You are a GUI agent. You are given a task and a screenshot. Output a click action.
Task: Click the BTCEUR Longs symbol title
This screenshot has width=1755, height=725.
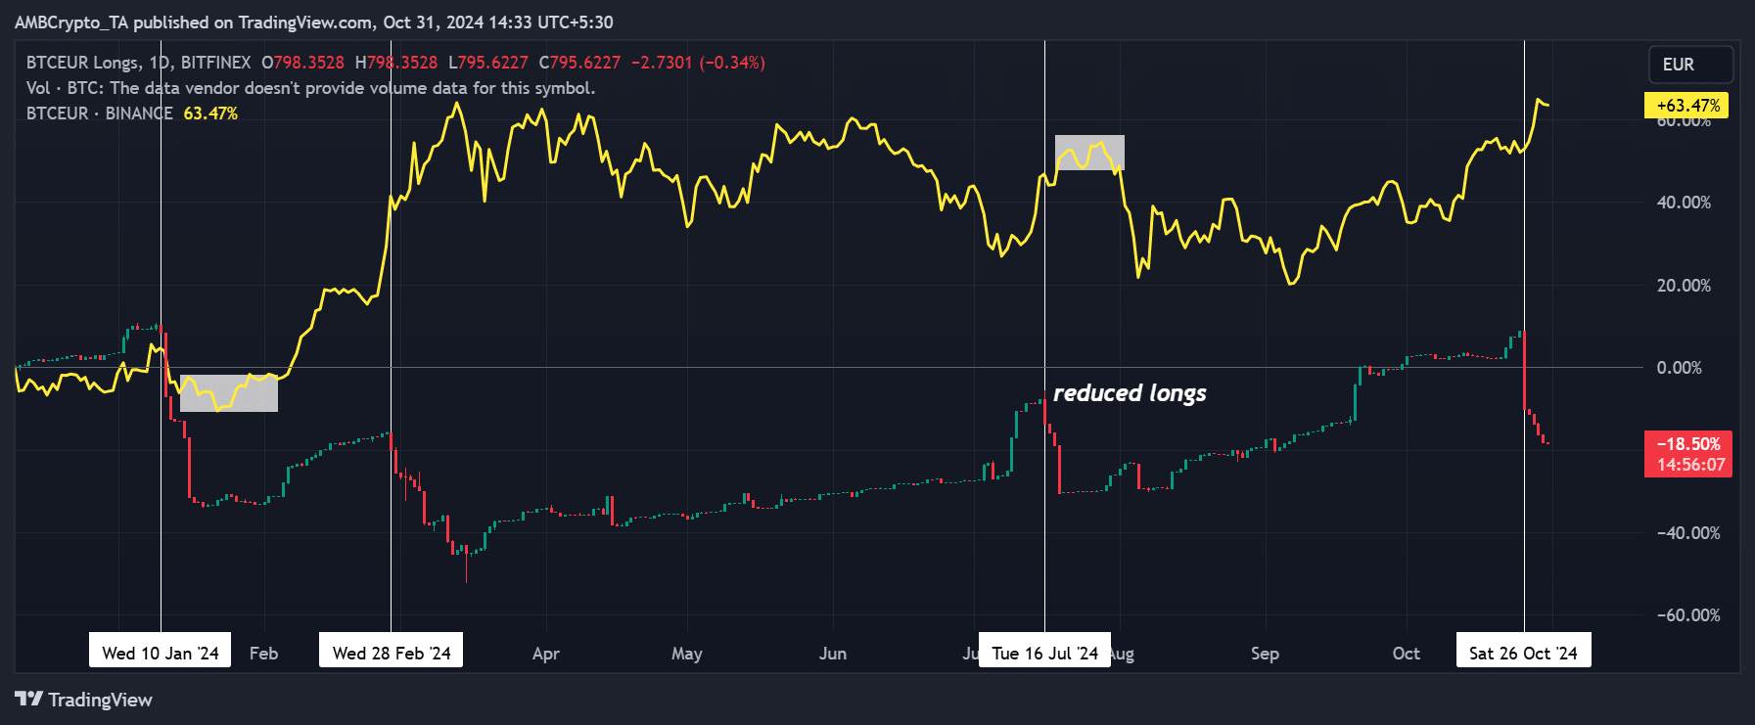click(x=138, y=63)
